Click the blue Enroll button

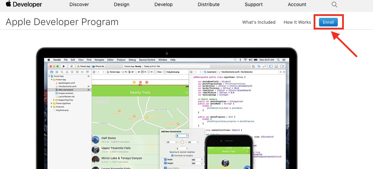[x=329, y=22]
